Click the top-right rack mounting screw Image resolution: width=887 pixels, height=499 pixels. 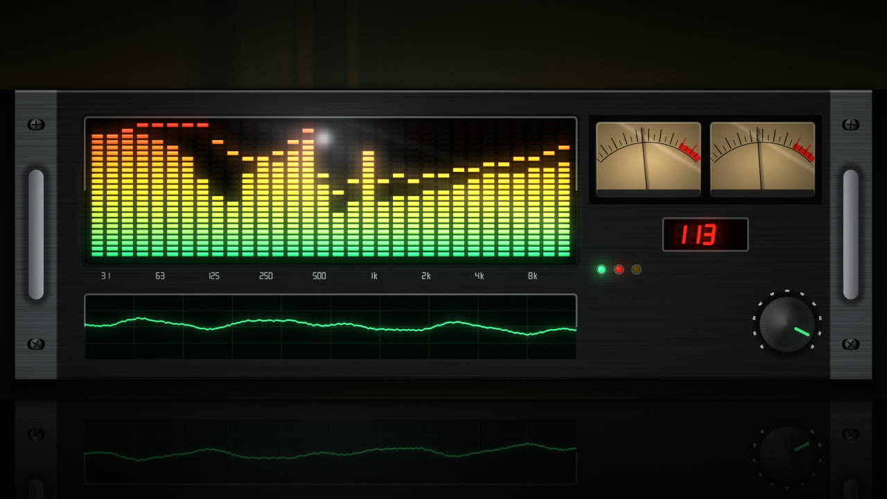click(x=851, y=125)
